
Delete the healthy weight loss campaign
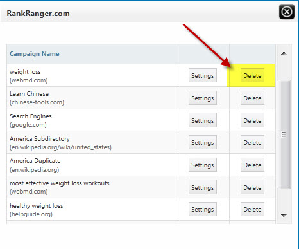pos(252,209)
